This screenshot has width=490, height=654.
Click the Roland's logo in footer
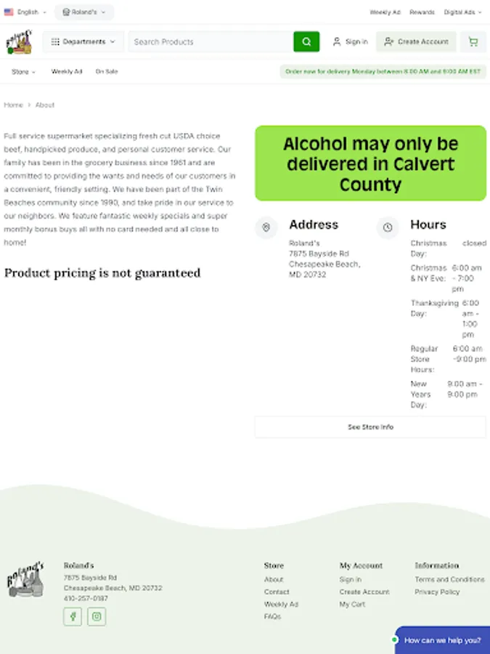click(x=26, y=580)
